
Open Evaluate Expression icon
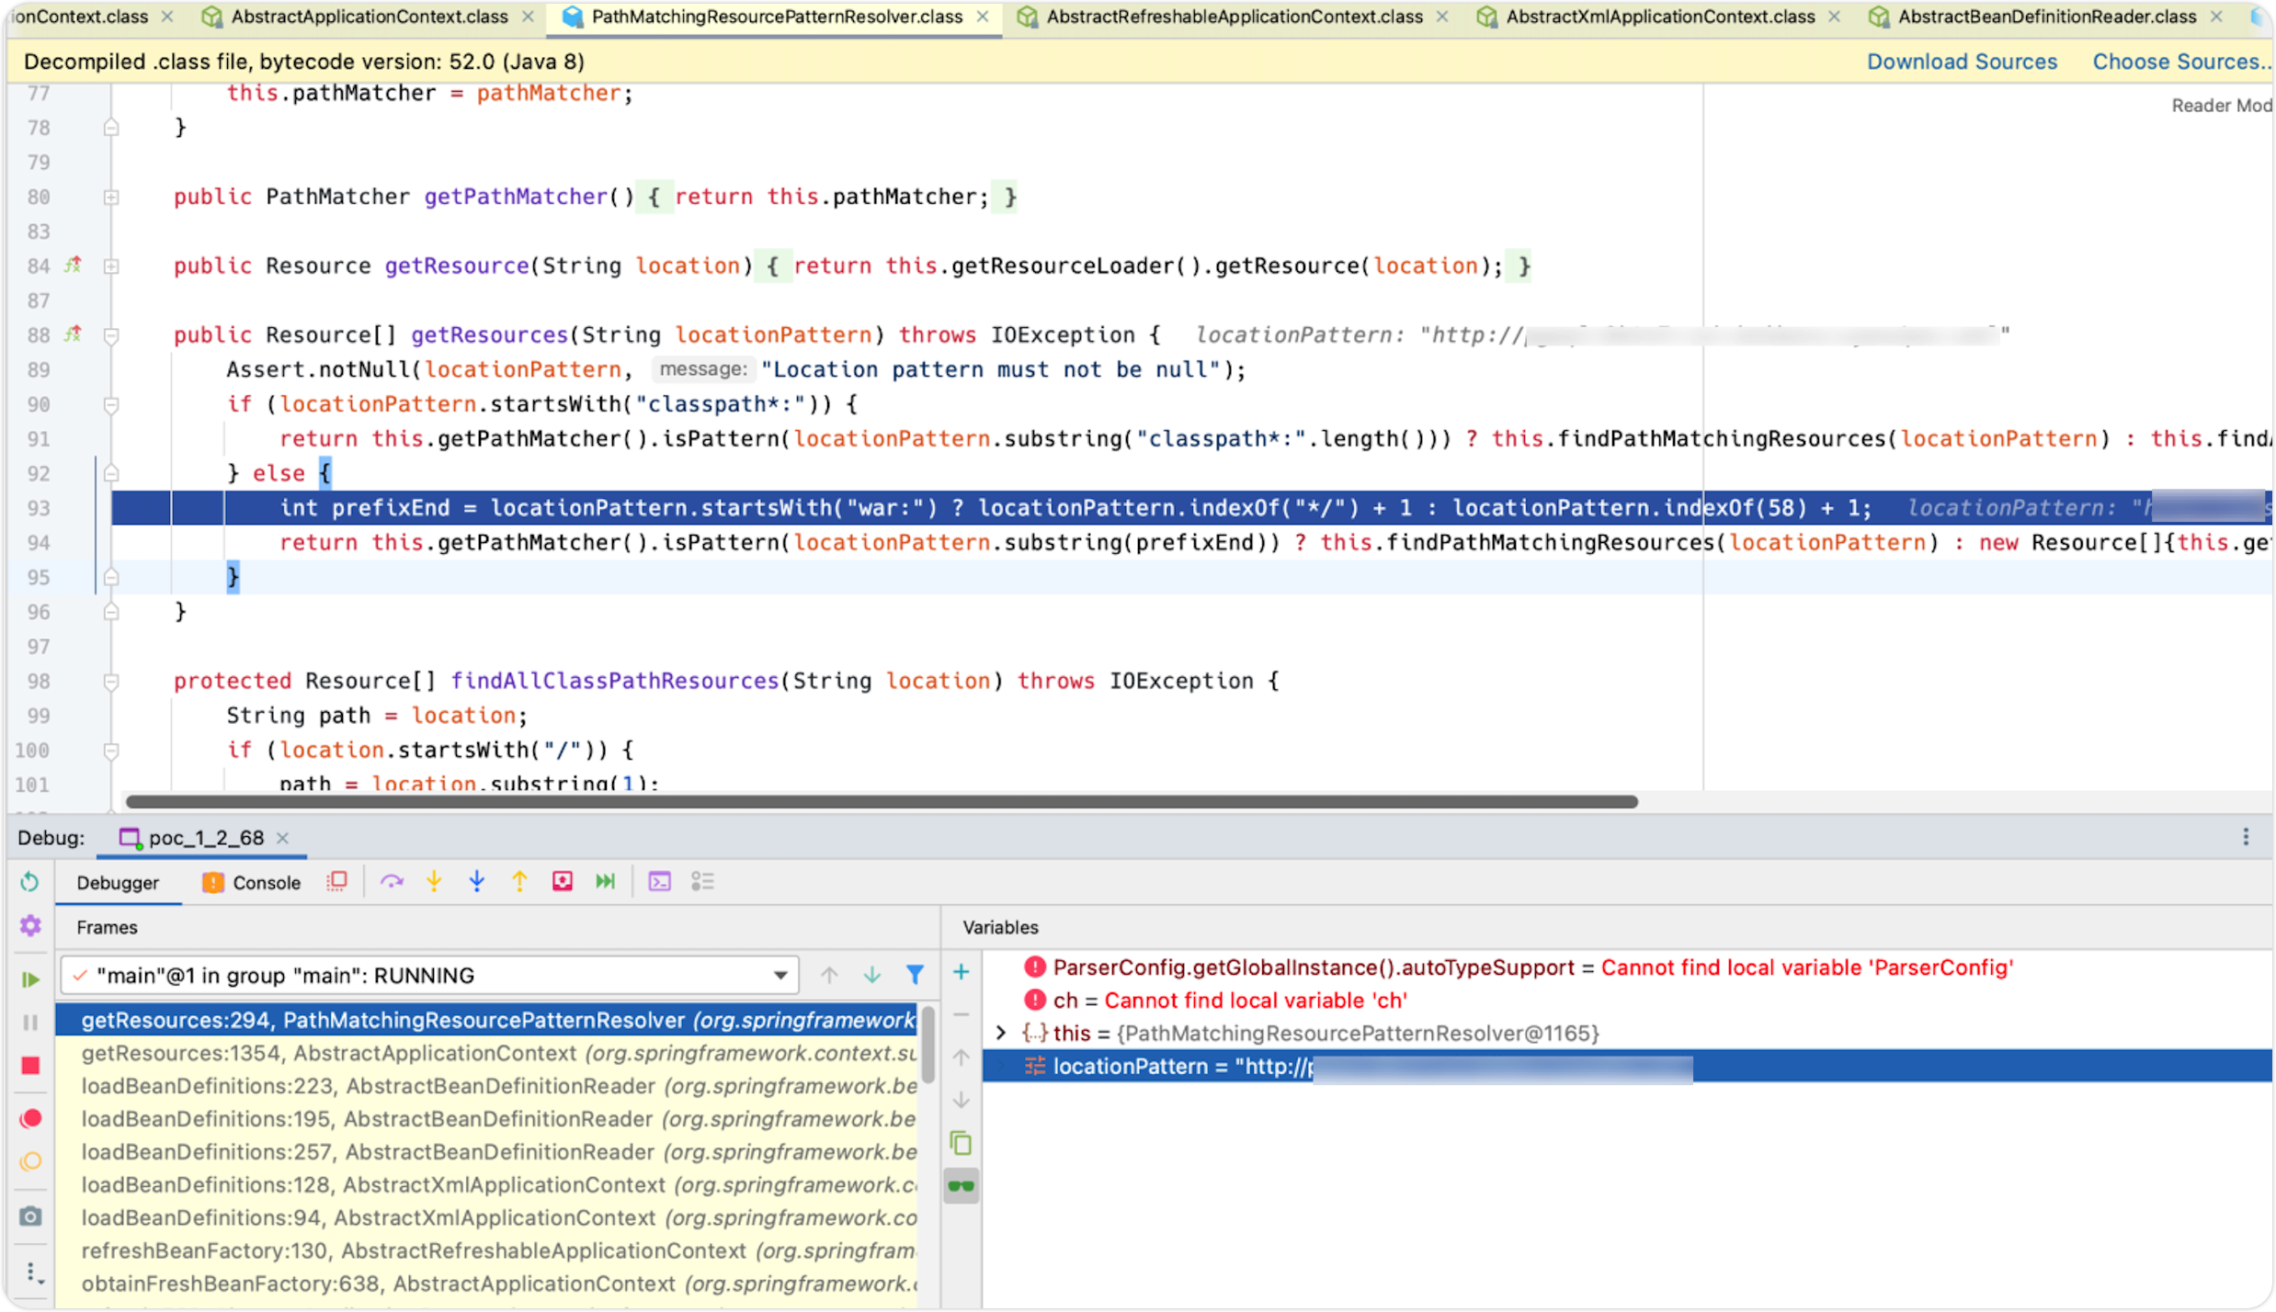point(659,882)
